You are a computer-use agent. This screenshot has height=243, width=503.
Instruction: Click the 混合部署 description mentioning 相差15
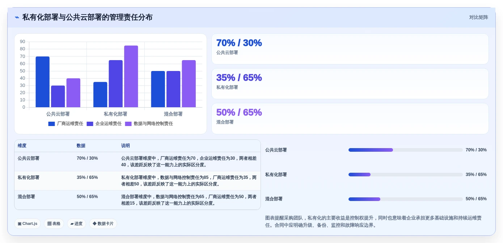[x=189, y=200]
